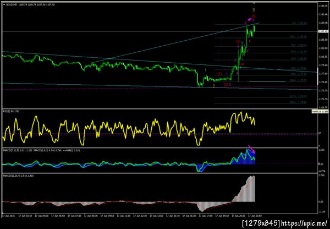Select the horizontal white price line
Viewport: 330px width, 229px height.
[160, 31]
